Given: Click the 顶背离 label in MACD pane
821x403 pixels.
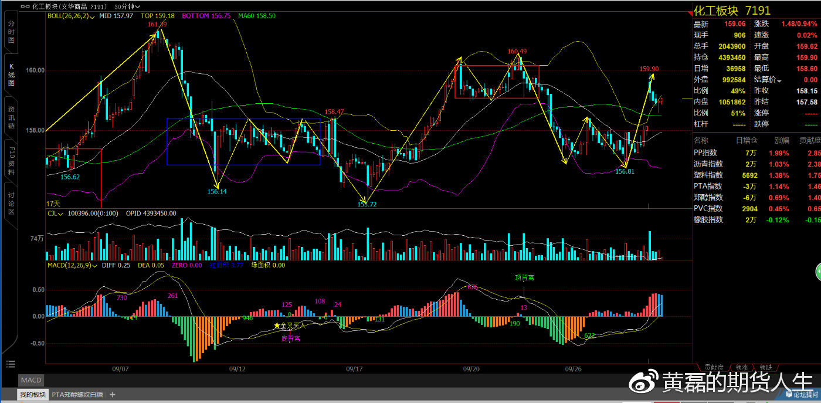Looking at the screenshot, I should point(524,278).
